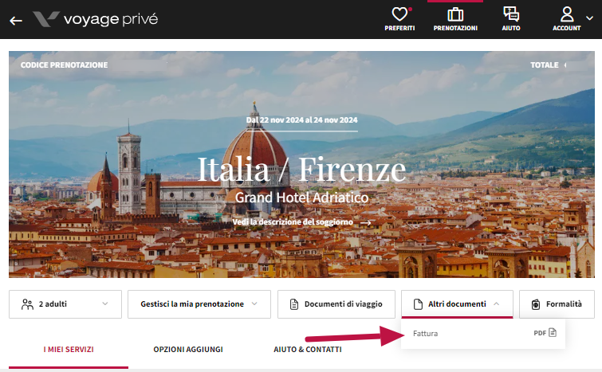Open the Voyage Privé logo homepage
Viewport: 602px width, 372px height.
95,19
